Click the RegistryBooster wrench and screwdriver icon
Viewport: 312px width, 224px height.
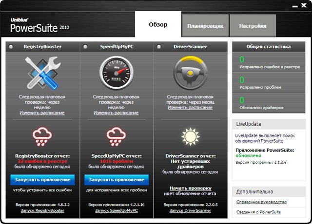pos(42,73)
